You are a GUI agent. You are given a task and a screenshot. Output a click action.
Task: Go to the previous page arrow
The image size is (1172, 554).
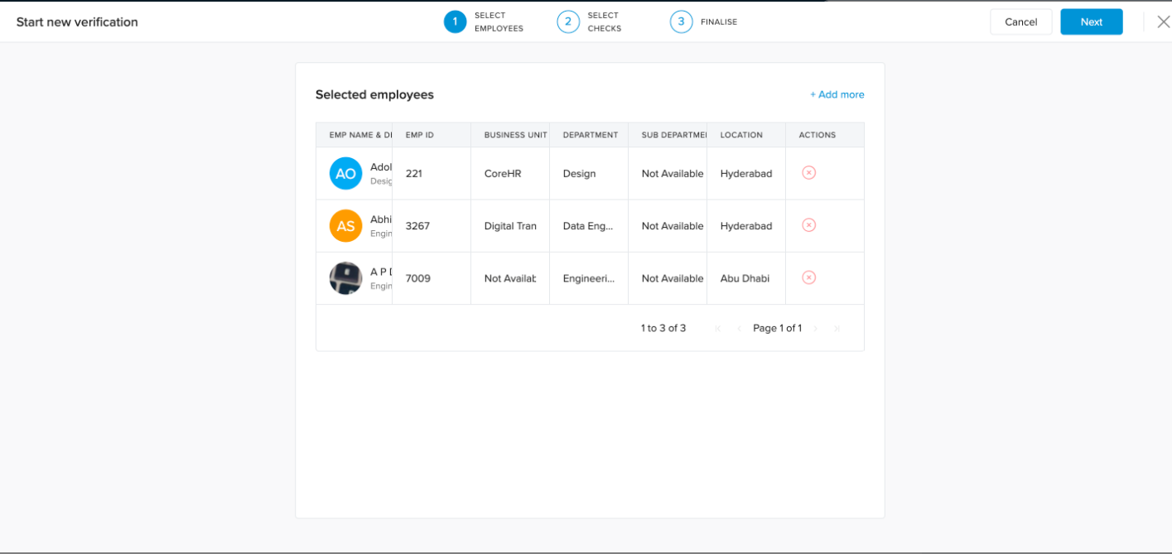[739, 329]
